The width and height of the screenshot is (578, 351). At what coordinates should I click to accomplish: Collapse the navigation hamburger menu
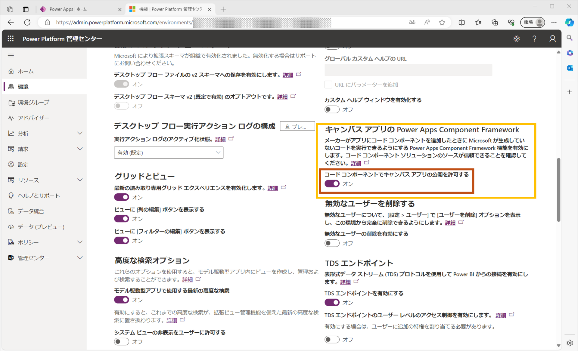[x=11, y=56]
